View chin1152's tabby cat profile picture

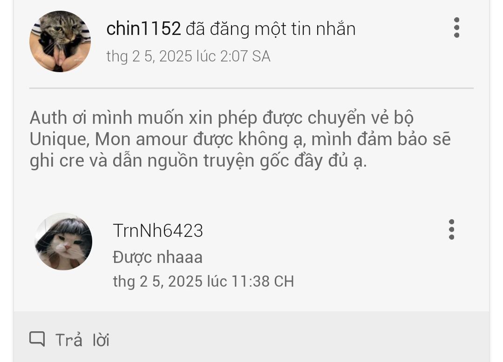pos(60,41)
